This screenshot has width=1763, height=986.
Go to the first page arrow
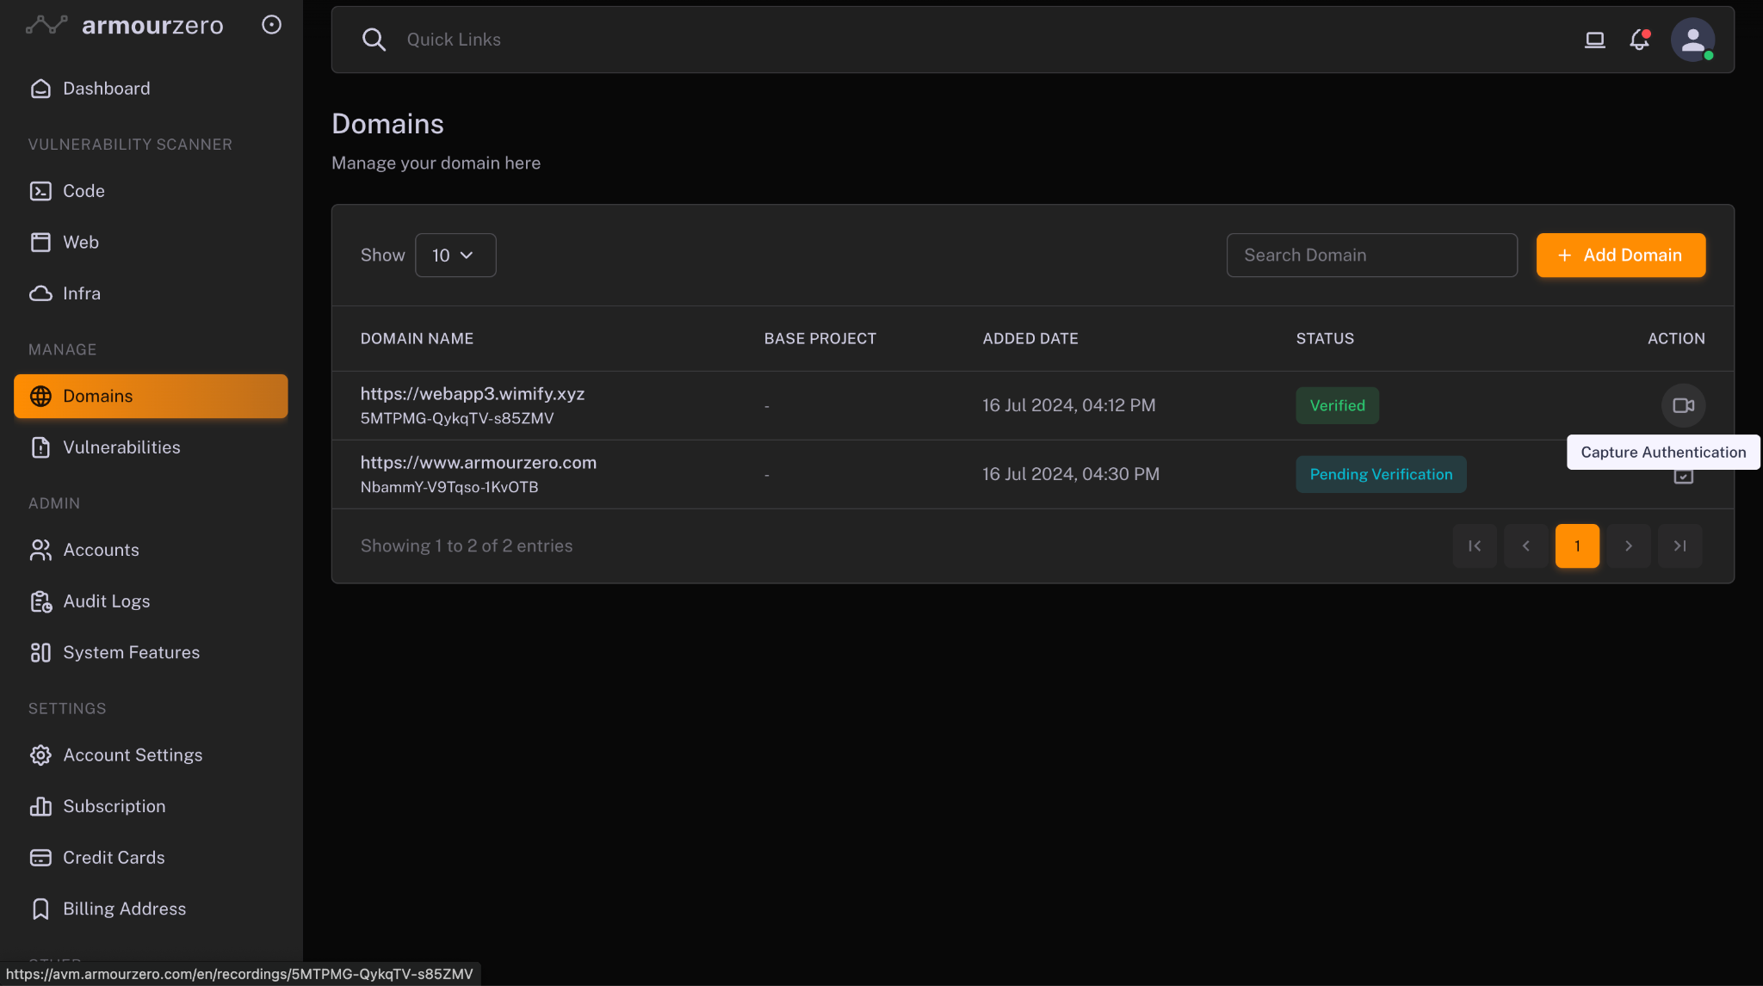coord(1475,546)
